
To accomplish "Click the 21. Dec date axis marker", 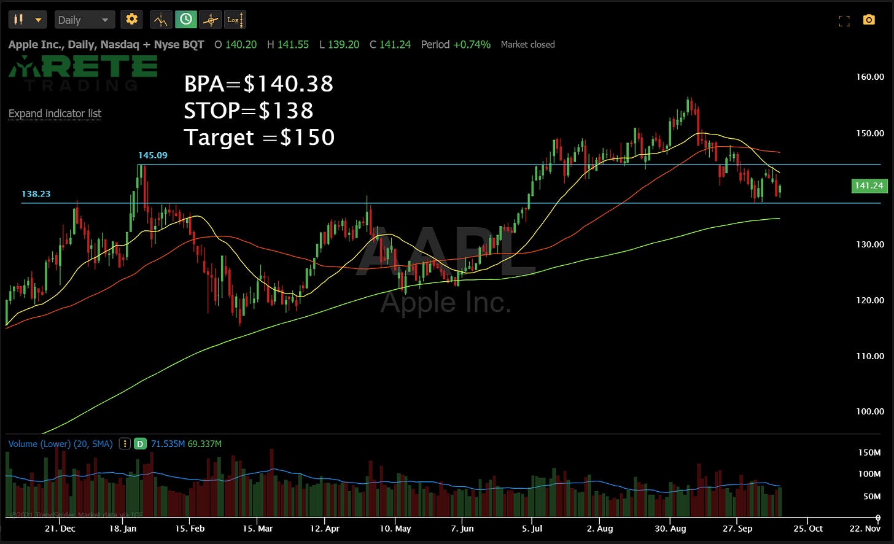I will click(60, 529).
